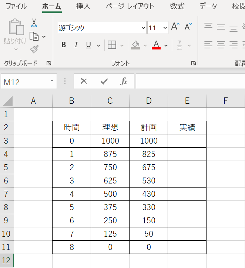245x268 pixels.
Task: Toggle italic formatting
Action: [x=76, y=45]
